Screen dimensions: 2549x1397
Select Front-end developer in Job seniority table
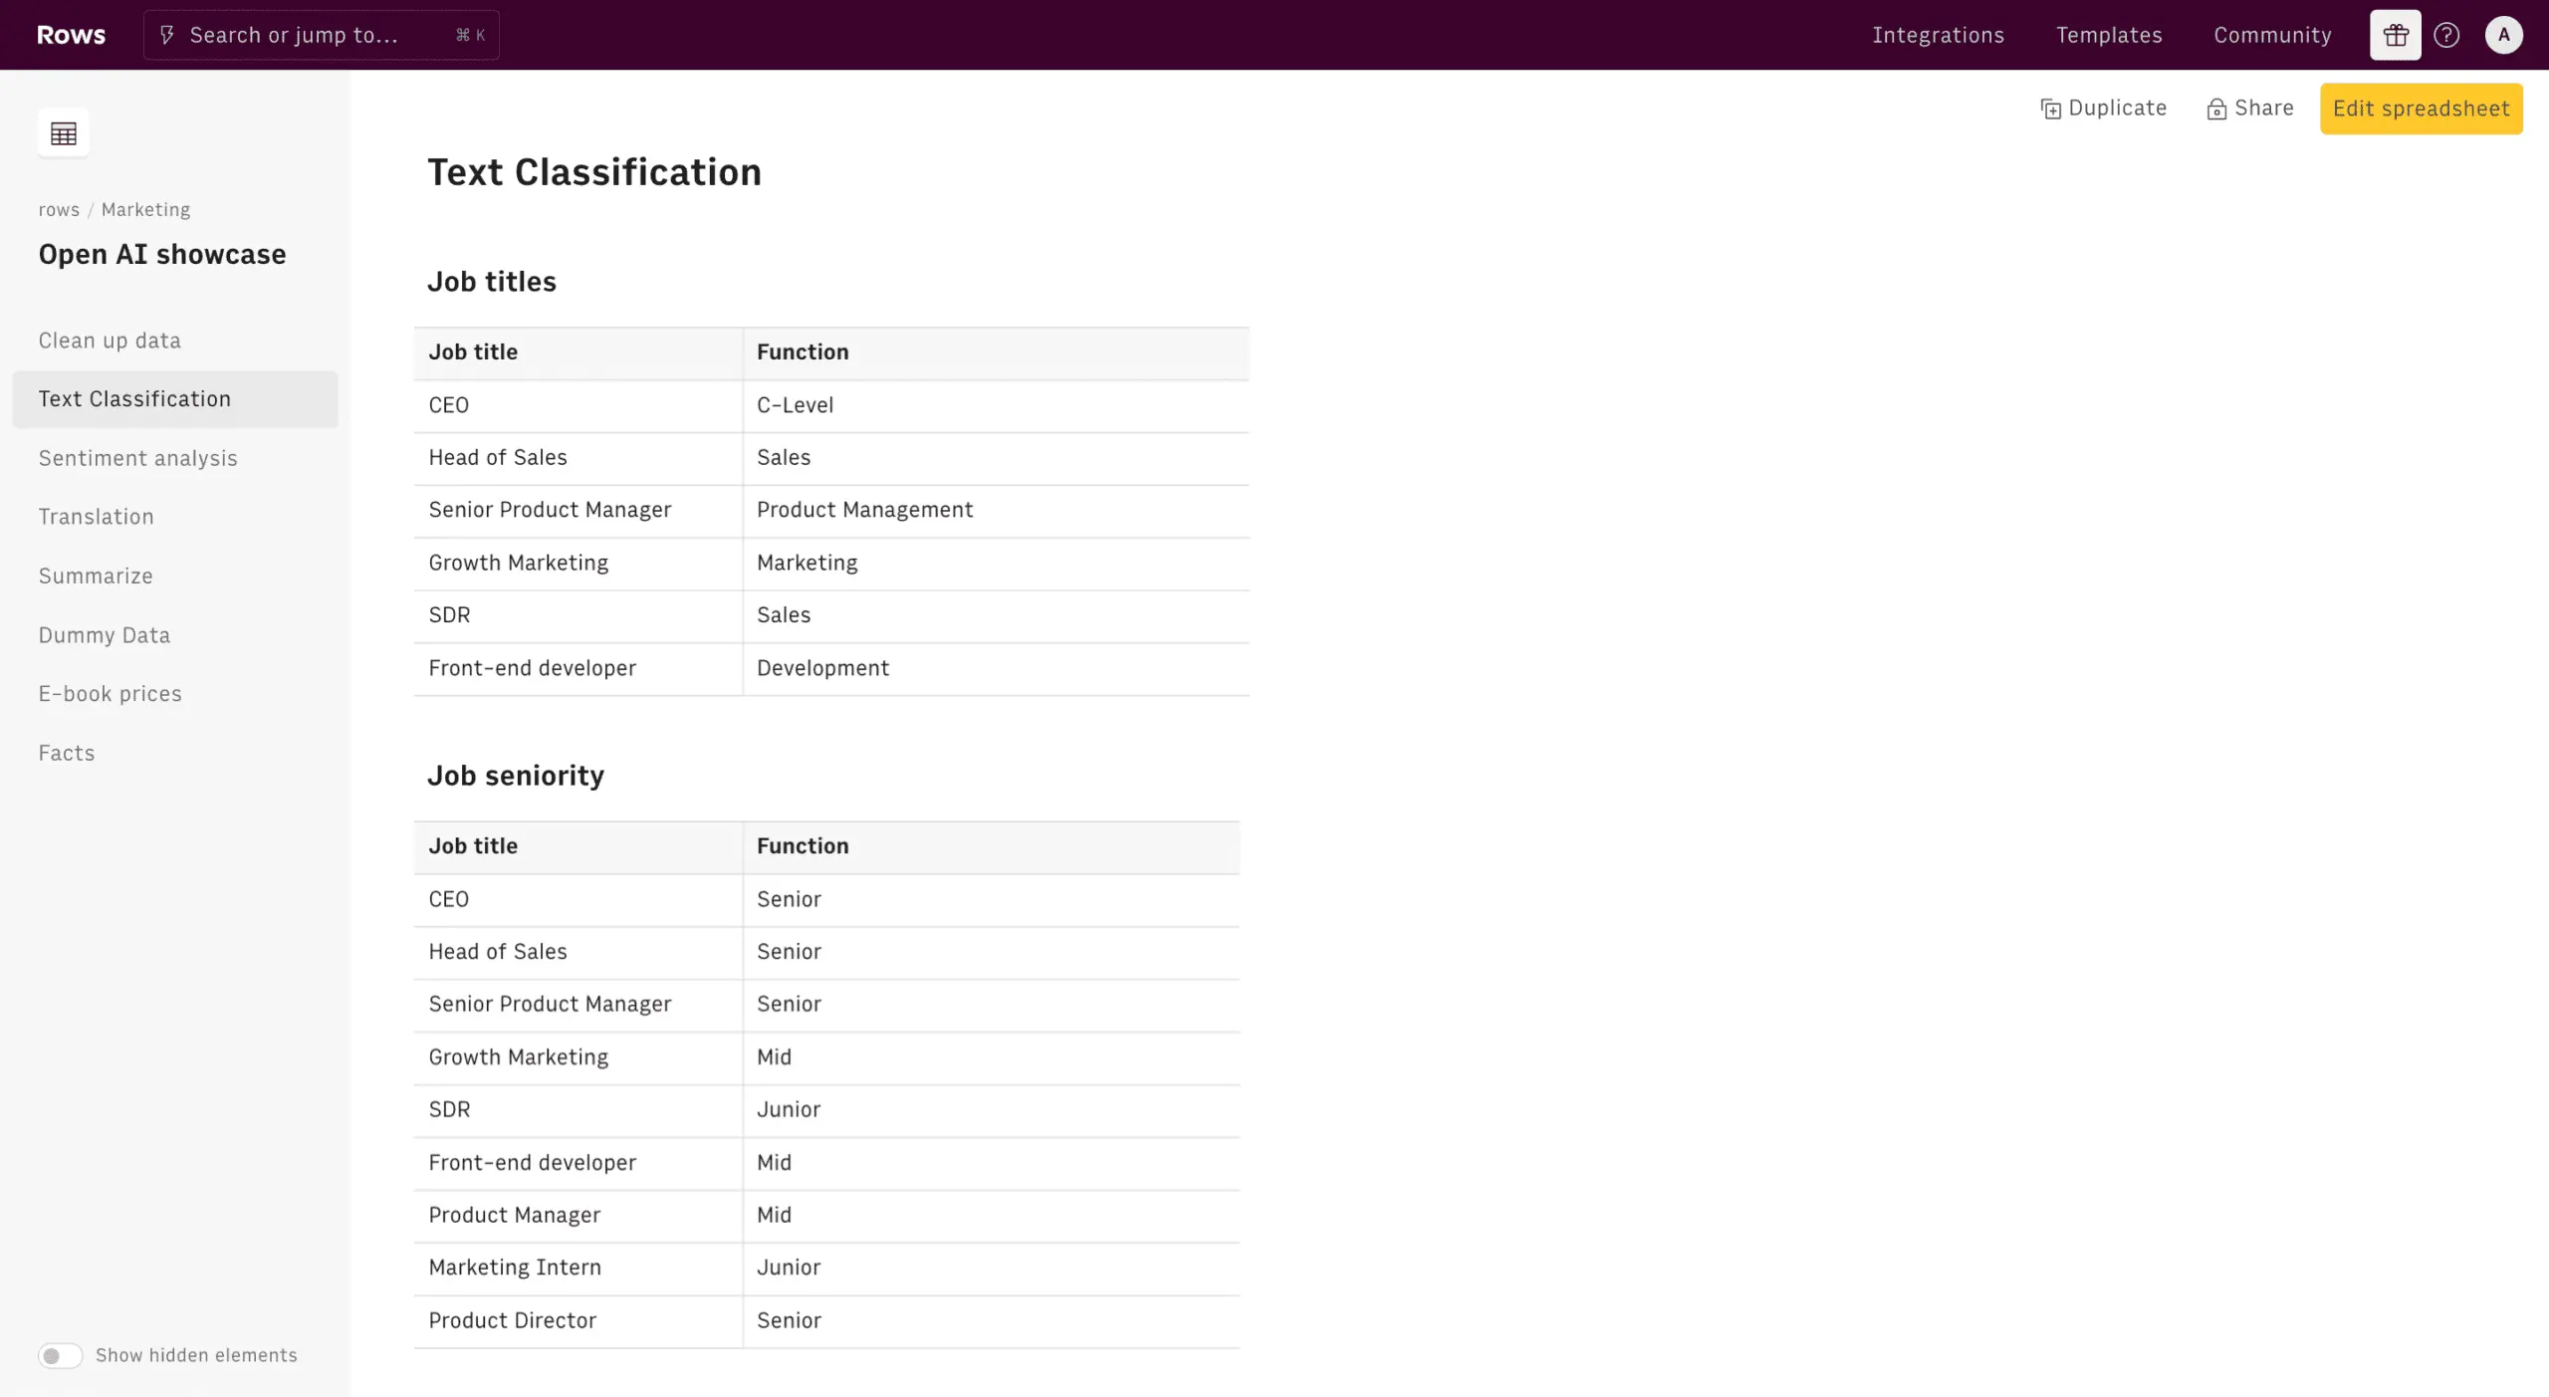579,1163
